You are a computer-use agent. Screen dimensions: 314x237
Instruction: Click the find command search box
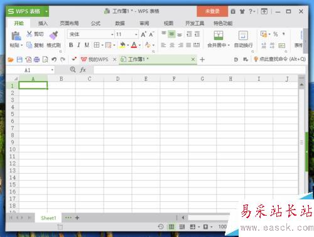coord(280,60)
